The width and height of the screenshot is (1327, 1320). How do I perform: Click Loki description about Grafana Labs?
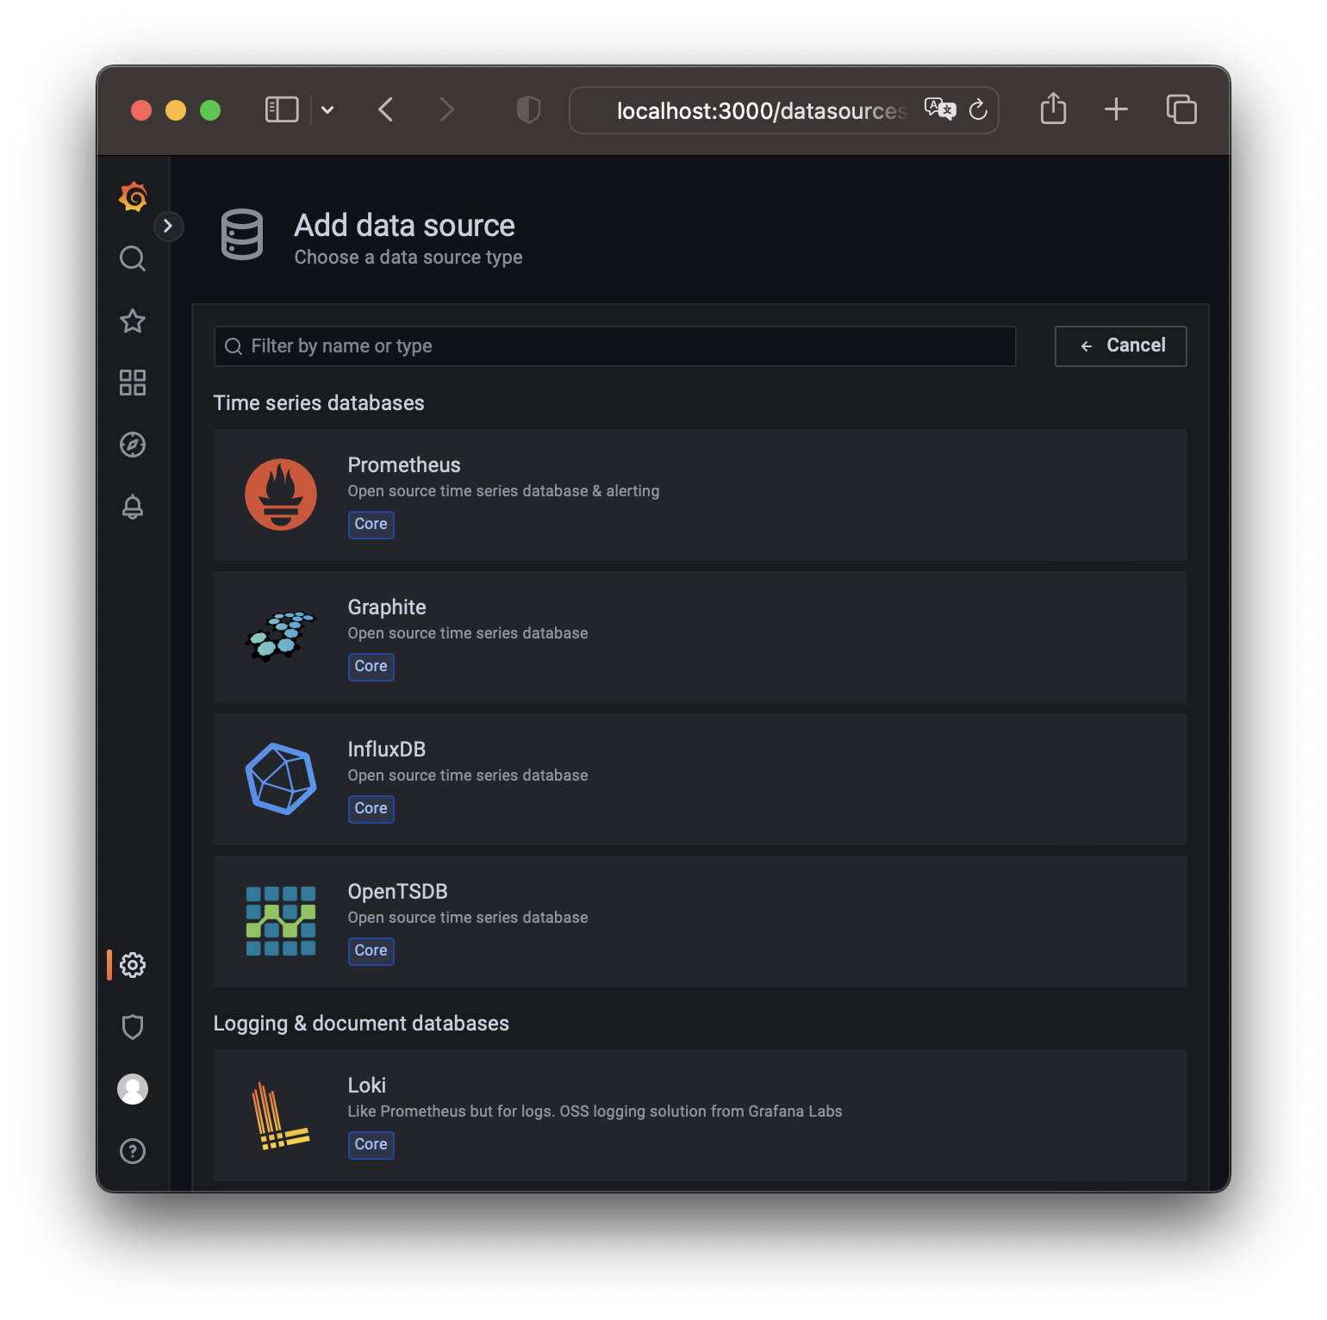click(x=595, y=1111)
